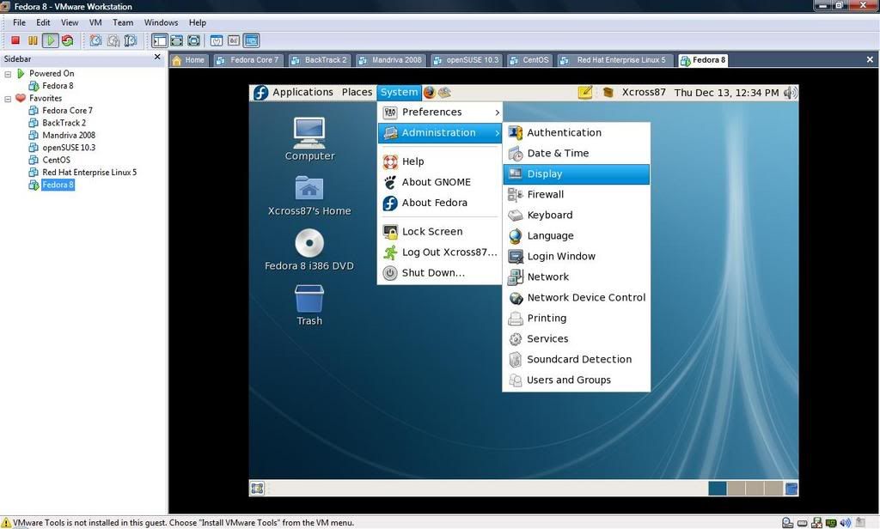Close the Sidebar panel with its X

coord(157,57)
